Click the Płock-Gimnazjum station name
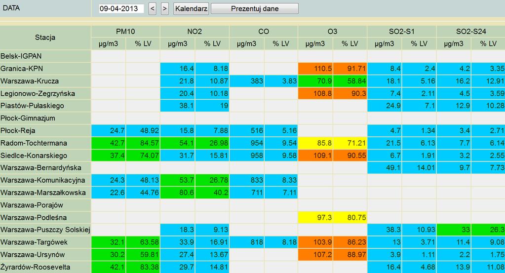 coord(28,118)
